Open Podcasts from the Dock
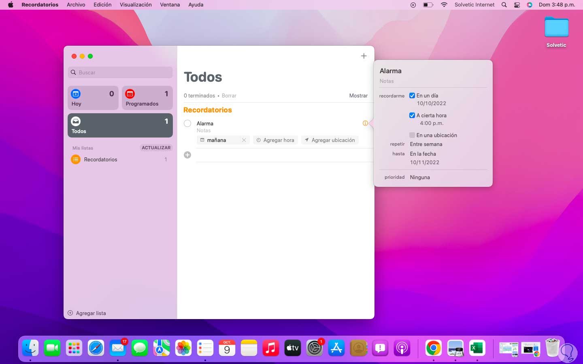The width and height of the screenshot is (583, 364). [x=402, y=348]
